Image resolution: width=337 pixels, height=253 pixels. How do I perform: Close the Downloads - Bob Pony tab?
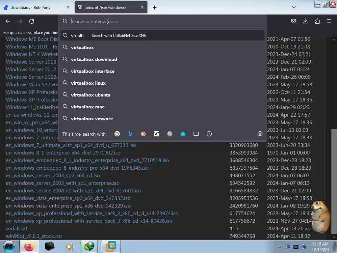[68, 7]
